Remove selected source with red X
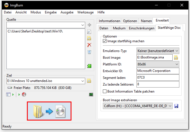This screenshot has height=132, width=190. pos(89,45)
